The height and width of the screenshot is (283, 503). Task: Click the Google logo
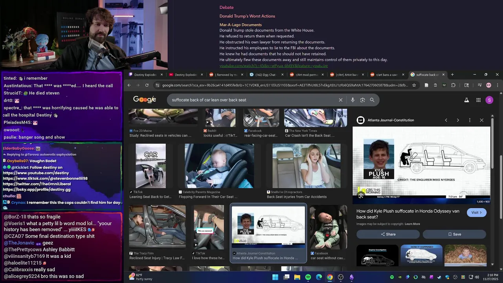click(145, 100)
